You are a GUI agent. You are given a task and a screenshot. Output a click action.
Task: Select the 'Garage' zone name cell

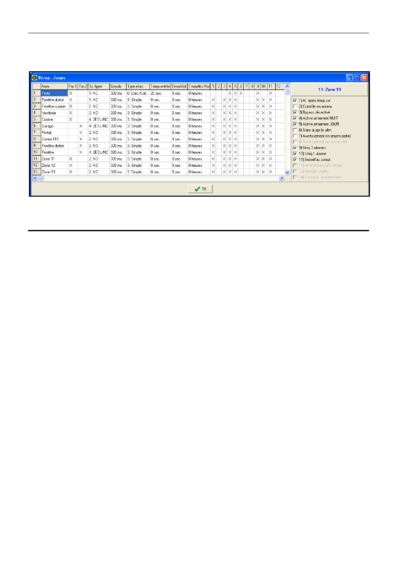[x=54, y=126]
